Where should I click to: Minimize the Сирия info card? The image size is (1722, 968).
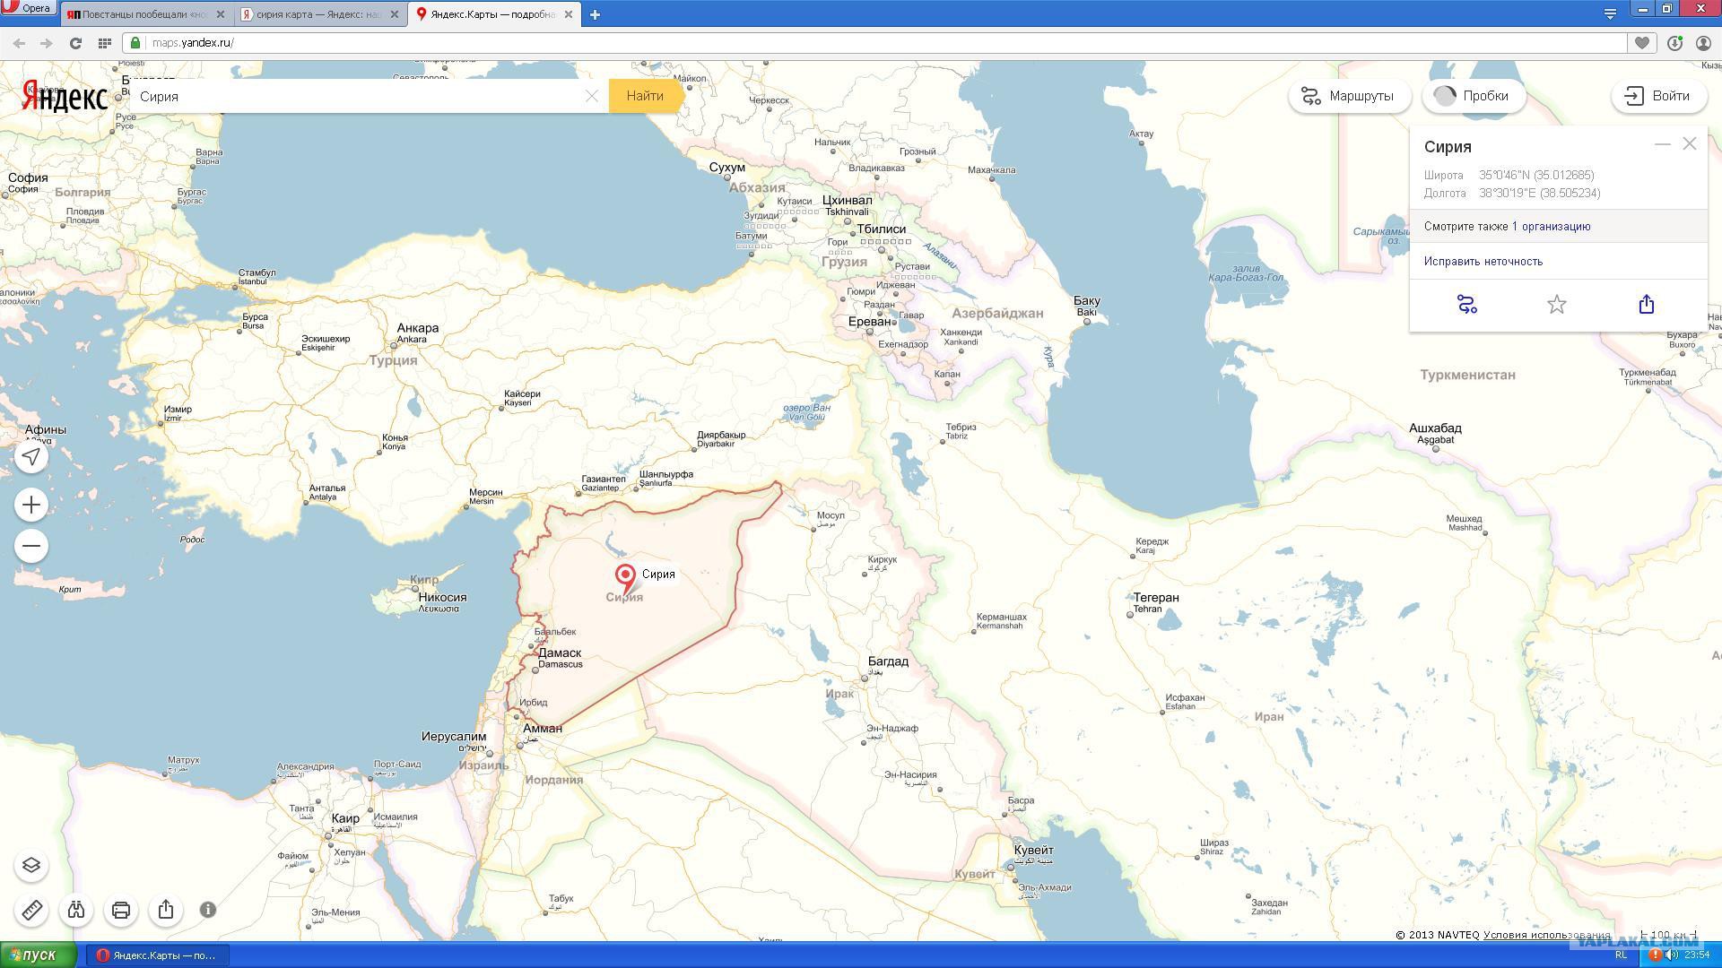coord(1662,144)
